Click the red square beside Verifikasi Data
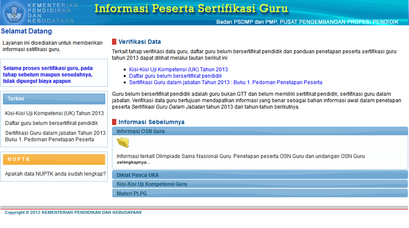The image size is (409, 228). pos(114,42)
